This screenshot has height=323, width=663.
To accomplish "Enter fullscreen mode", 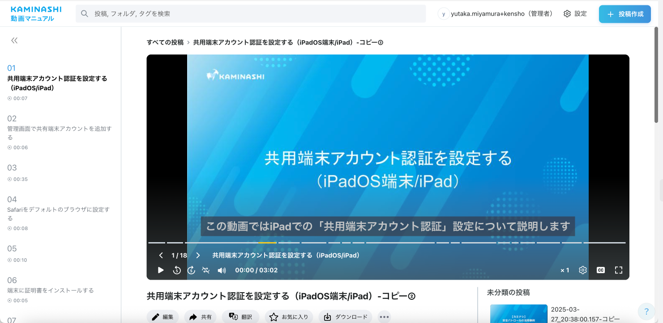I will click(x=619, y=270).
